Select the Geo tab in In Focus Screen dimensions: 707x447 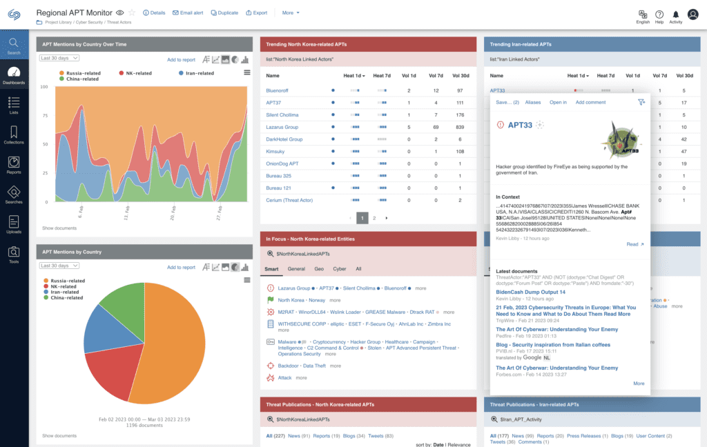click(x=319, y=269)
